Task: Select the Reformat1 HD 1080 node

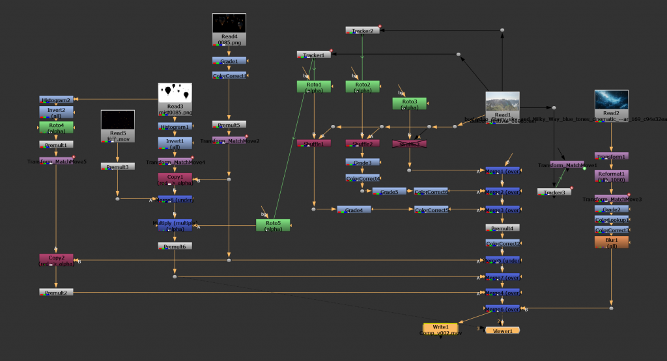Action: [x=611, y=176]
